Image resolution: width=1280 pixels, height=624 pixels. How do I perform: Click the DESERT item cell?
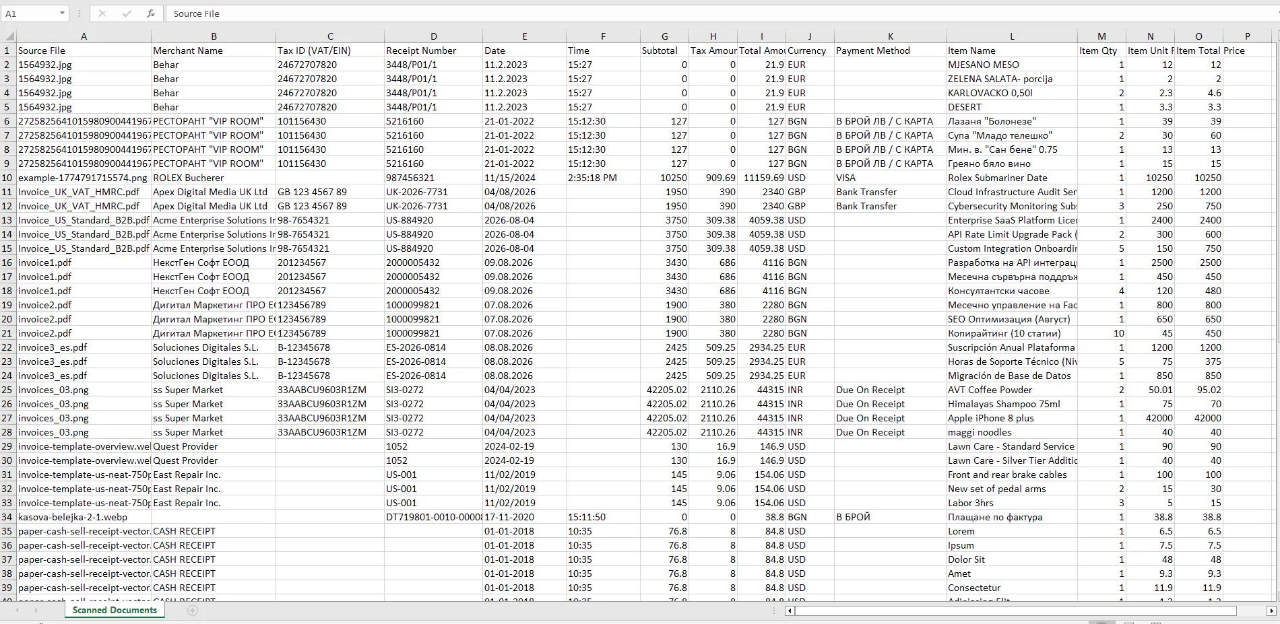click(x=1012, y=107)
